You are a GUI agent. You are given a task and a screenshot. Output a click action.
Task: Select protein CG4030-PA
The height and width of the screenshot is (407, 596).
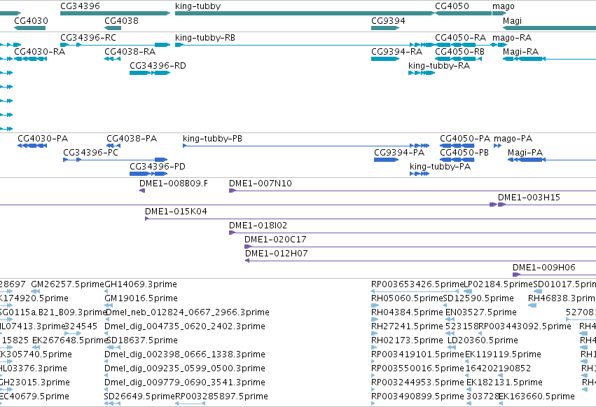pos(32,146)
